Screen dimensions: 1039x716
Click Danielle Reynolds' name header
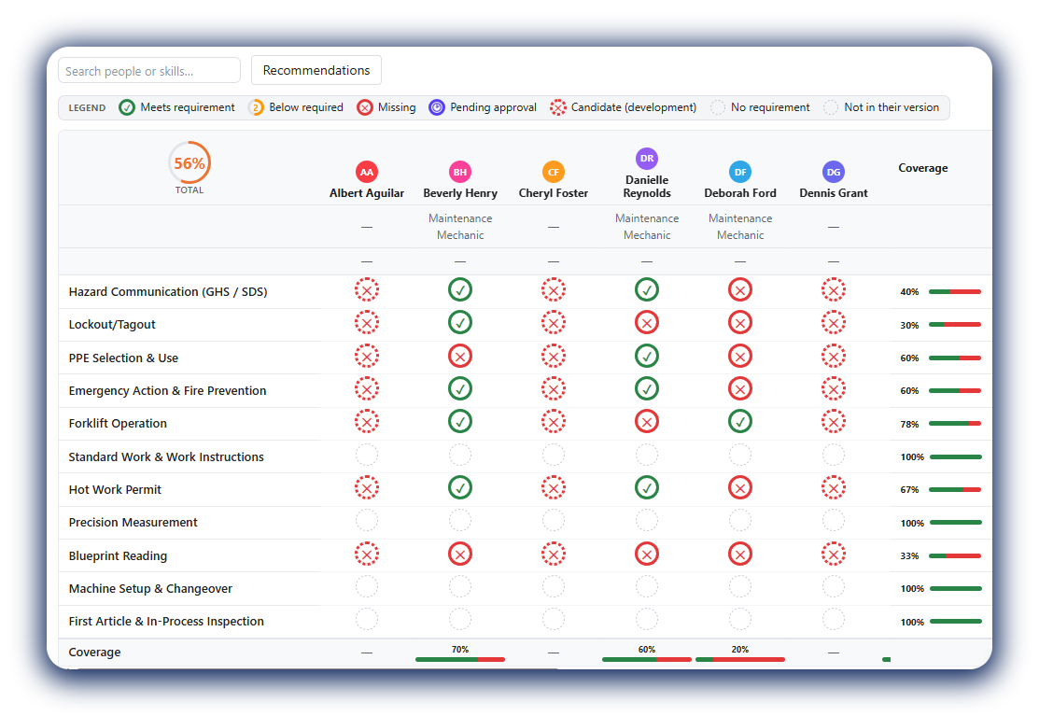point(647,186)
